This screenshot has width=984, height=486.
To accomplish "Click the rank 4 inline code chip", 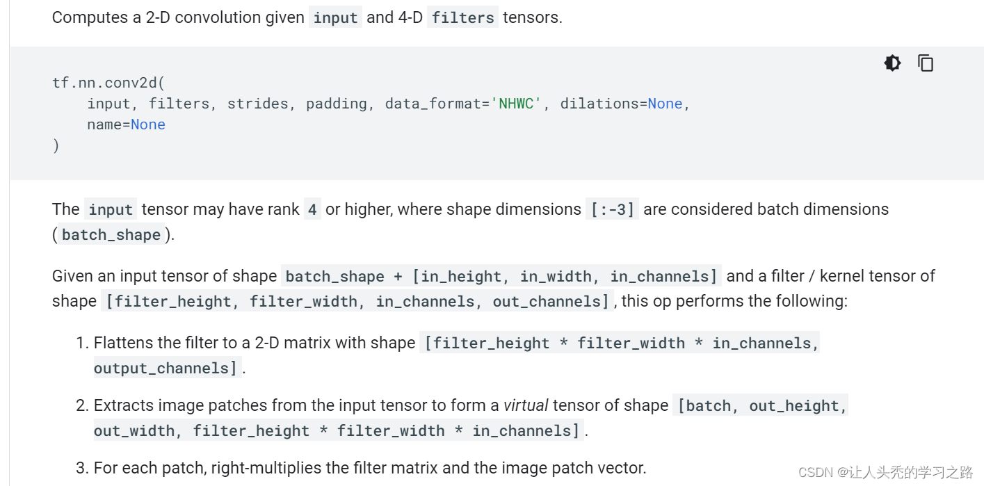I will (312, 209).
